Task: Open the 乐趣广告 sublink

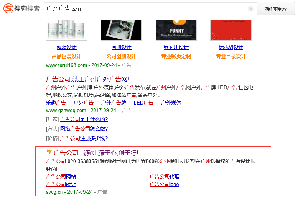Action: [x=56, y=103]
